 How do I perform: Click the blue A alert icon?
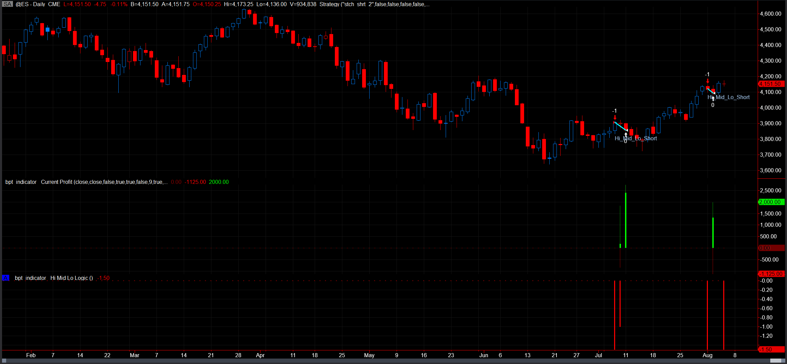tap(6, 278)
